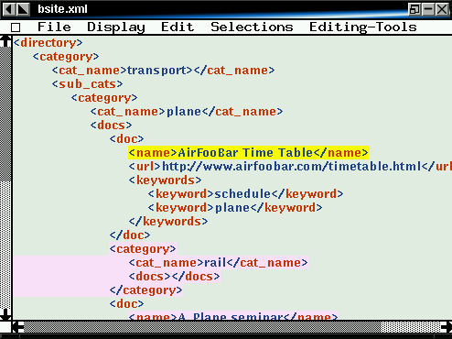The image size is (452, 339).
Task: Click the left-pointing triangle icon in title bar
Action: [9, 9]
